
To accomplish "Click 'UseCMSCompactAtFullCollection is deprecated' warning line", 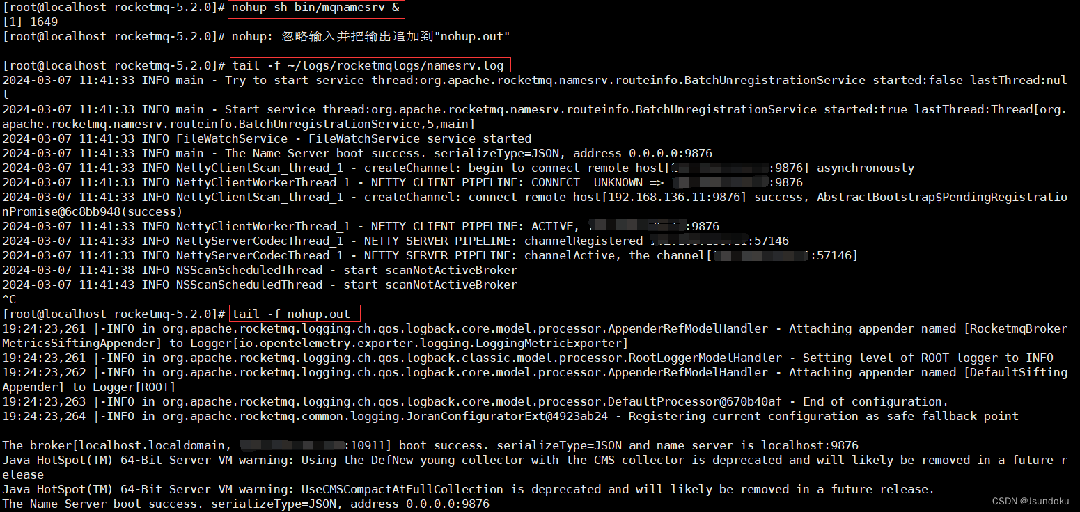I will coord(468,490).
